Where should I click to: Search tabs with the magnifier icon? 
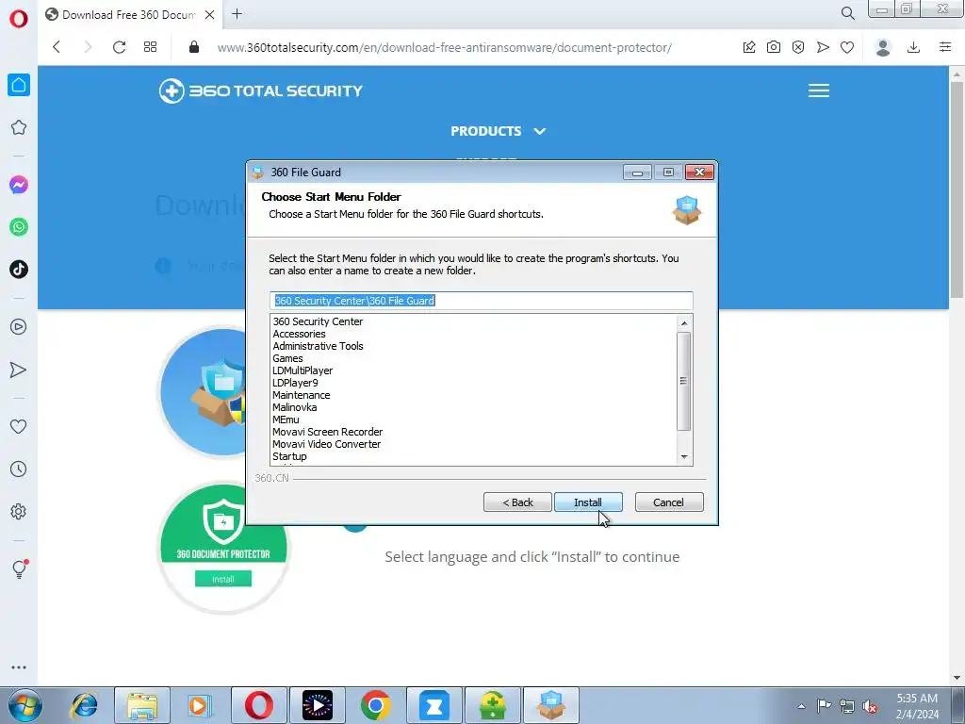pyautogui.click(x=848, y=13)
